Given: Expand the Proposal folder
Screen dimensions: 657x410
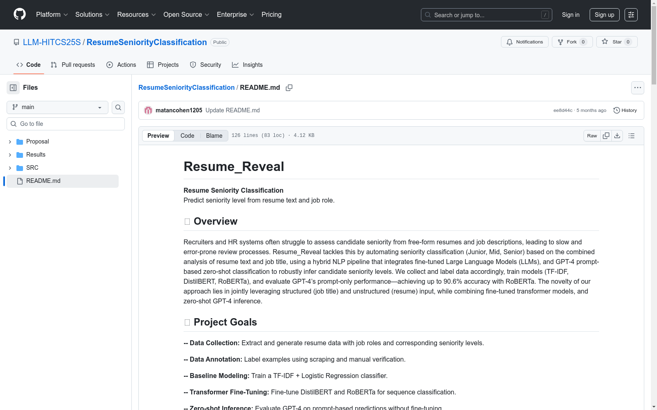Looking at the screenshot, I should point(10,142).
